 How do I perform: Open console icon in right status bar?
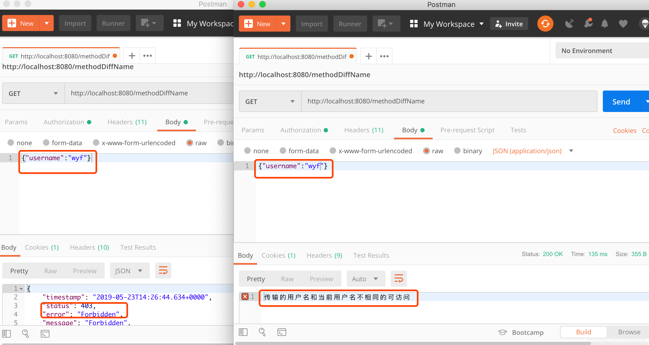pyautogui.click(x=282, y=332)
